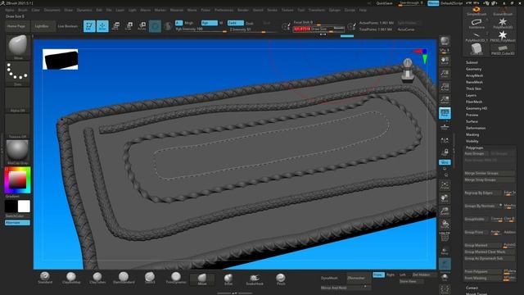Select the ClayBuildup brush in bottom shelf
The height and width of the screenshot is (295, 524).
[71, 278]
